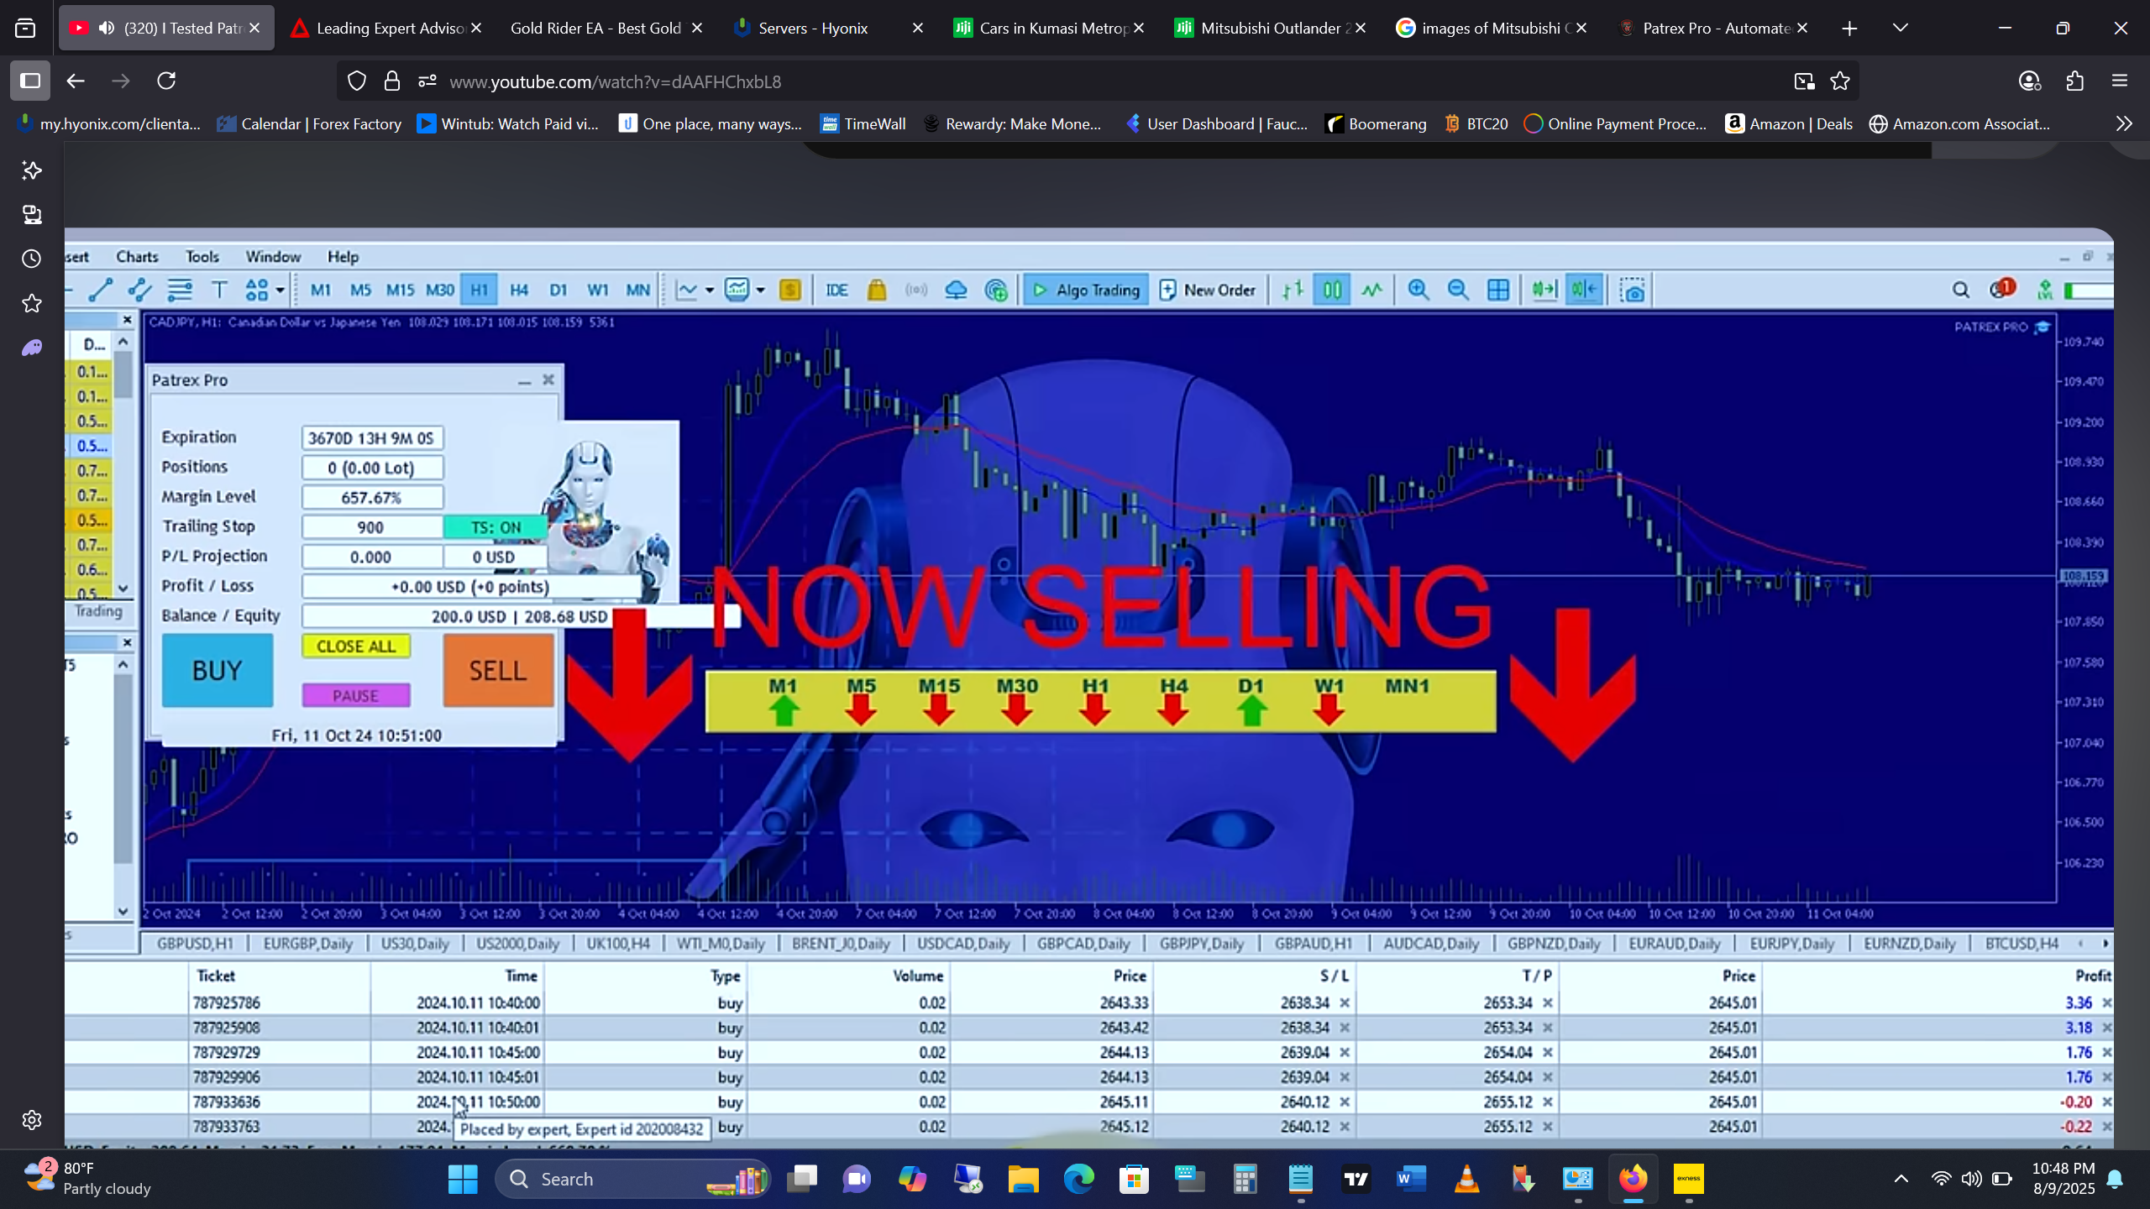The width and height of the screenshot is (2150, 1209).
Task: Open the volume control in system tray
Action: [x=1971, y=1180]
